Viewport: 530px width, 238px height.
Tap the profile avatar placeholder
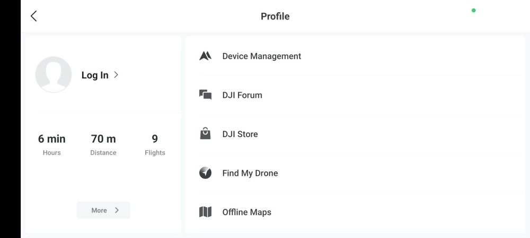click(54, 75)
